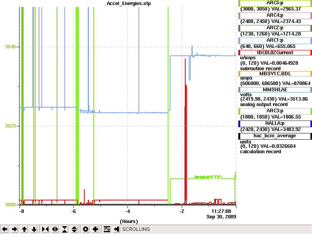This screenshot has height=234, width=312.
Task: Click the Sep 30, 2009 date label
Action: [x=221, y=217]
